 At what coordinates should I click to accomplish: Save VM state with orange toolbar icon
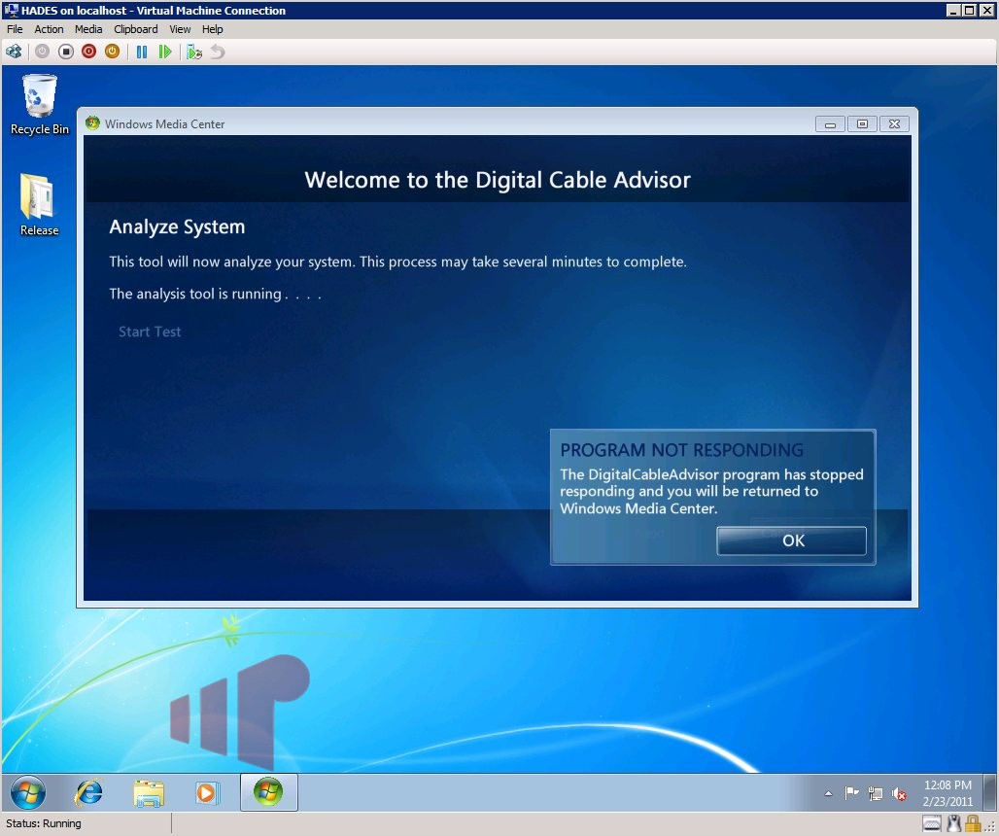pos(112,52)
